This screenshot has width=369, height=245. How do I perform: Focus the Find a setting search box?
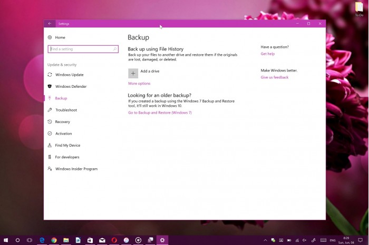pyautogui.click(x=83, y=49)
